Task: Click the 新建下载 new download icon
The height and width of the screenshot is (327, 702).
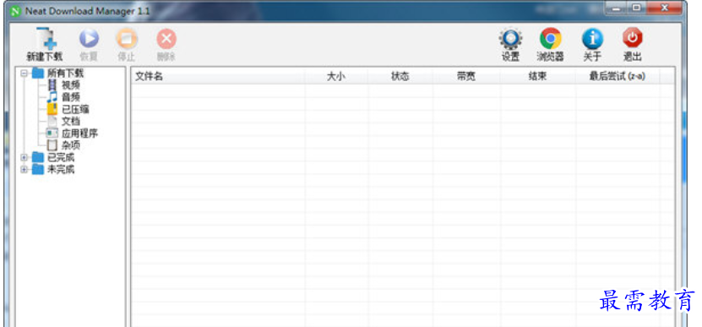Action: [45, 44]
